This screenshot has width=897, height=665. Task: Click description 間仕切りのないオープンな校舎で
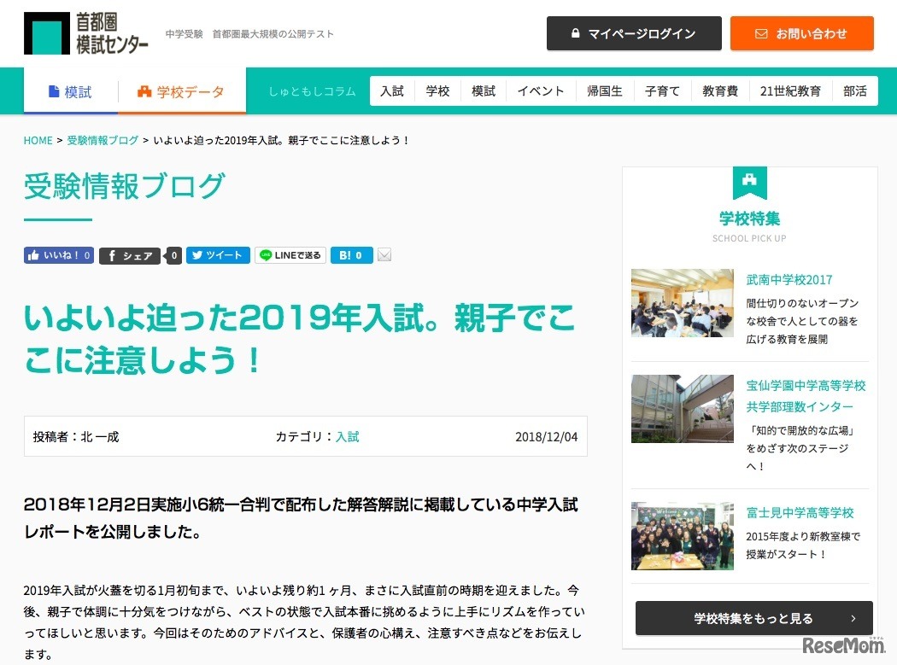802,321
